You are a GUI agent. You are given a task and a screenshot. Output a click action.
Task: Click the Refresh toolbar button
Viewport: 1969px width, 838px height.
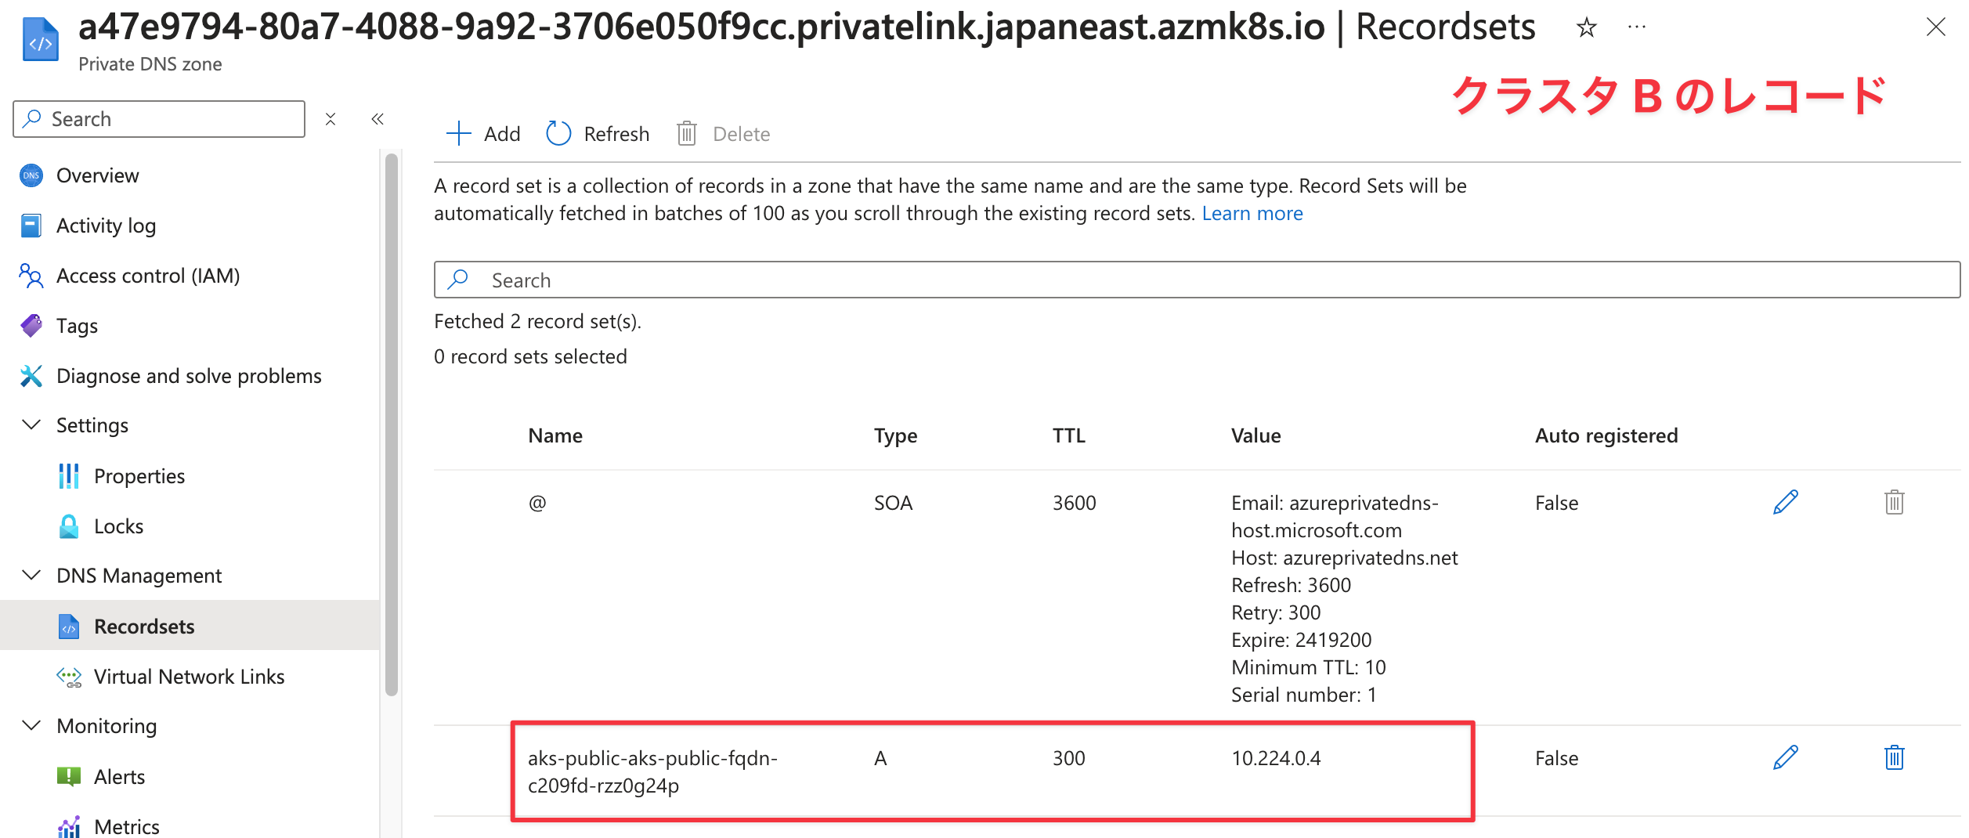598,134
